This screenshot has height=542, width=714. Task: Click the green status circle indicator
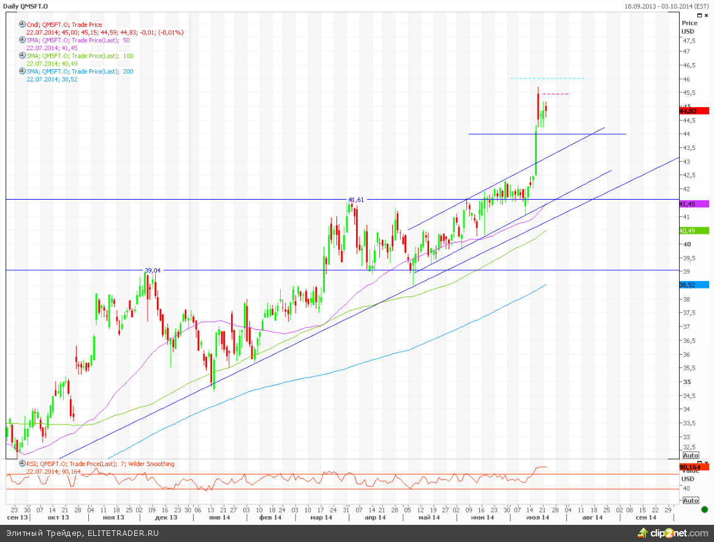[704, 509]
